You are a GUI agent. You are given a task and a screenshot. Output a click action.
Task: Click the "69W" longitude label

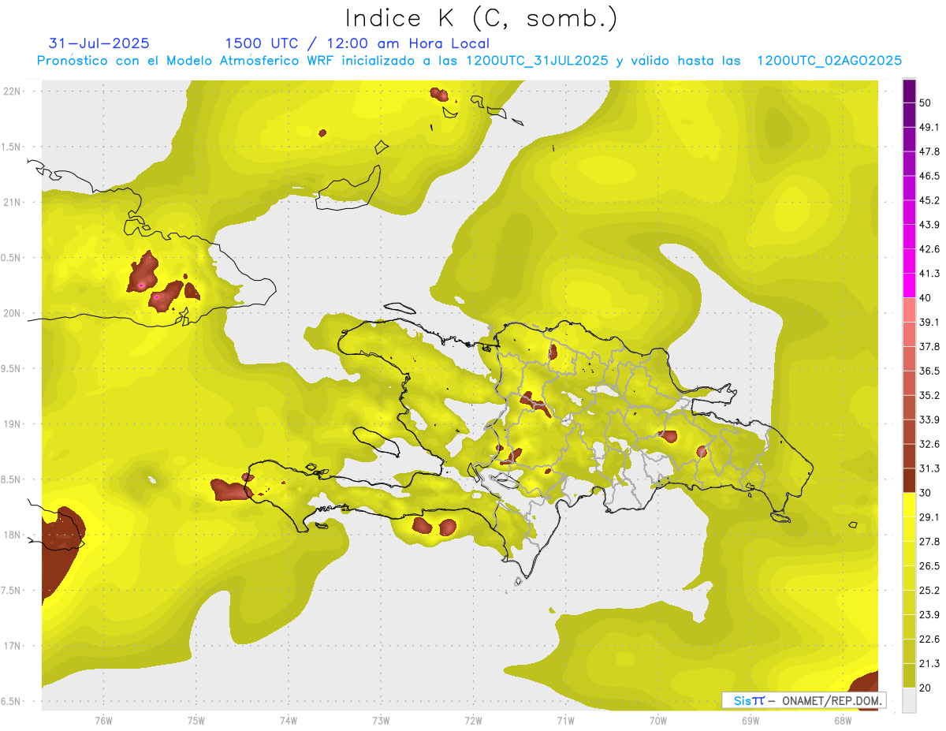(750, 720)
